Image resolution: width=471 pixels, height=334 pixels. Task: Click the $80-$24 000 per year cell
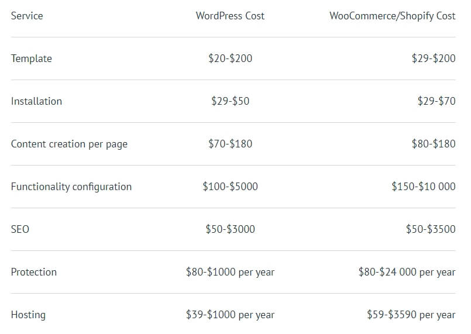tap(407, 272)
